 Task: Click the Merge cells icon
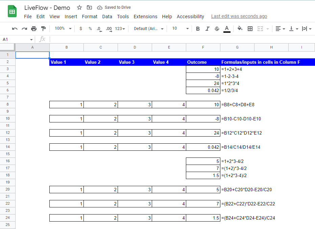click(260, 29)
